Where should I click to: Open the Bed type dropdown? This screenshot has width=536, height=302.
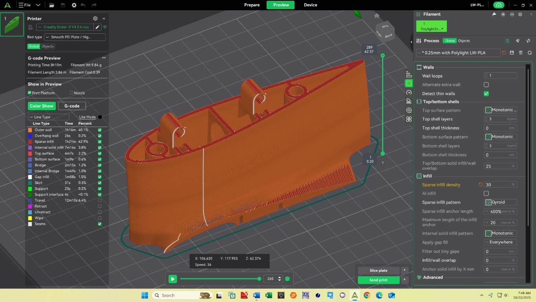point(75,37)
